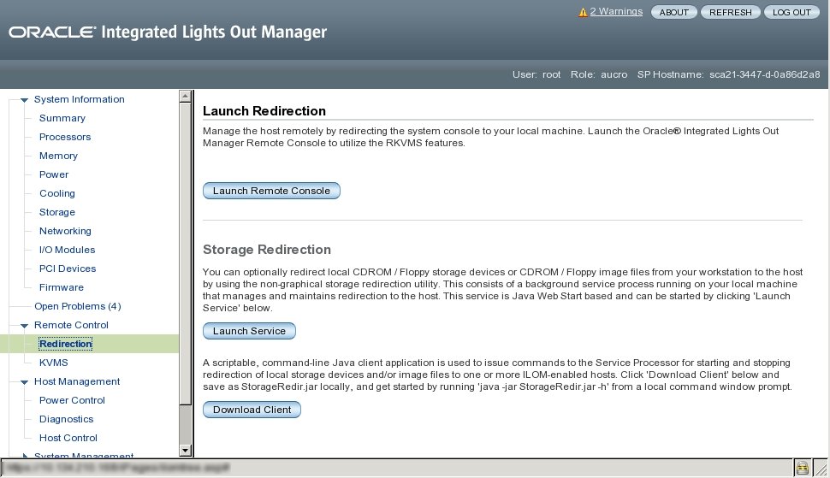
Task: Open the Firmware page
Action: click(x=61, y=287)
